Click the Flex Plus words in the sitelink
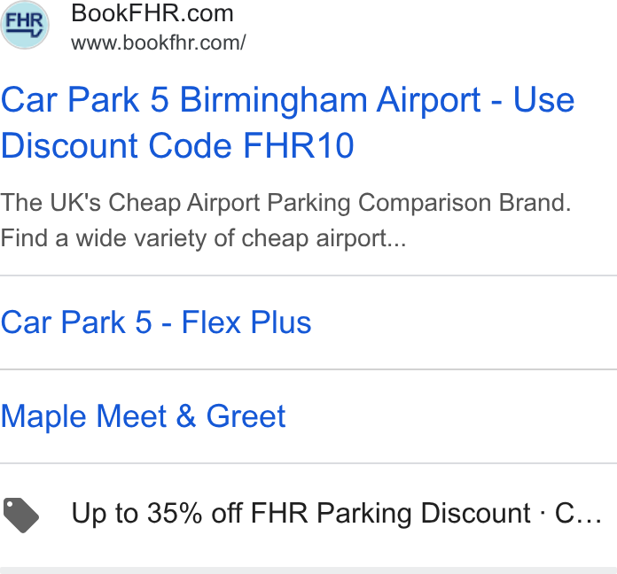The height and width of the screenshot is (574, 617). [246, 322]
